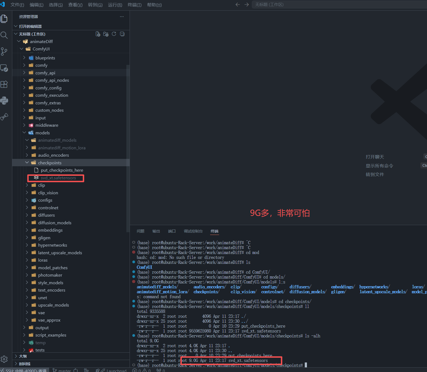Screen dimensions: 427x372
Task: Open the 查看 menu
Action: [x=75, y=5]
